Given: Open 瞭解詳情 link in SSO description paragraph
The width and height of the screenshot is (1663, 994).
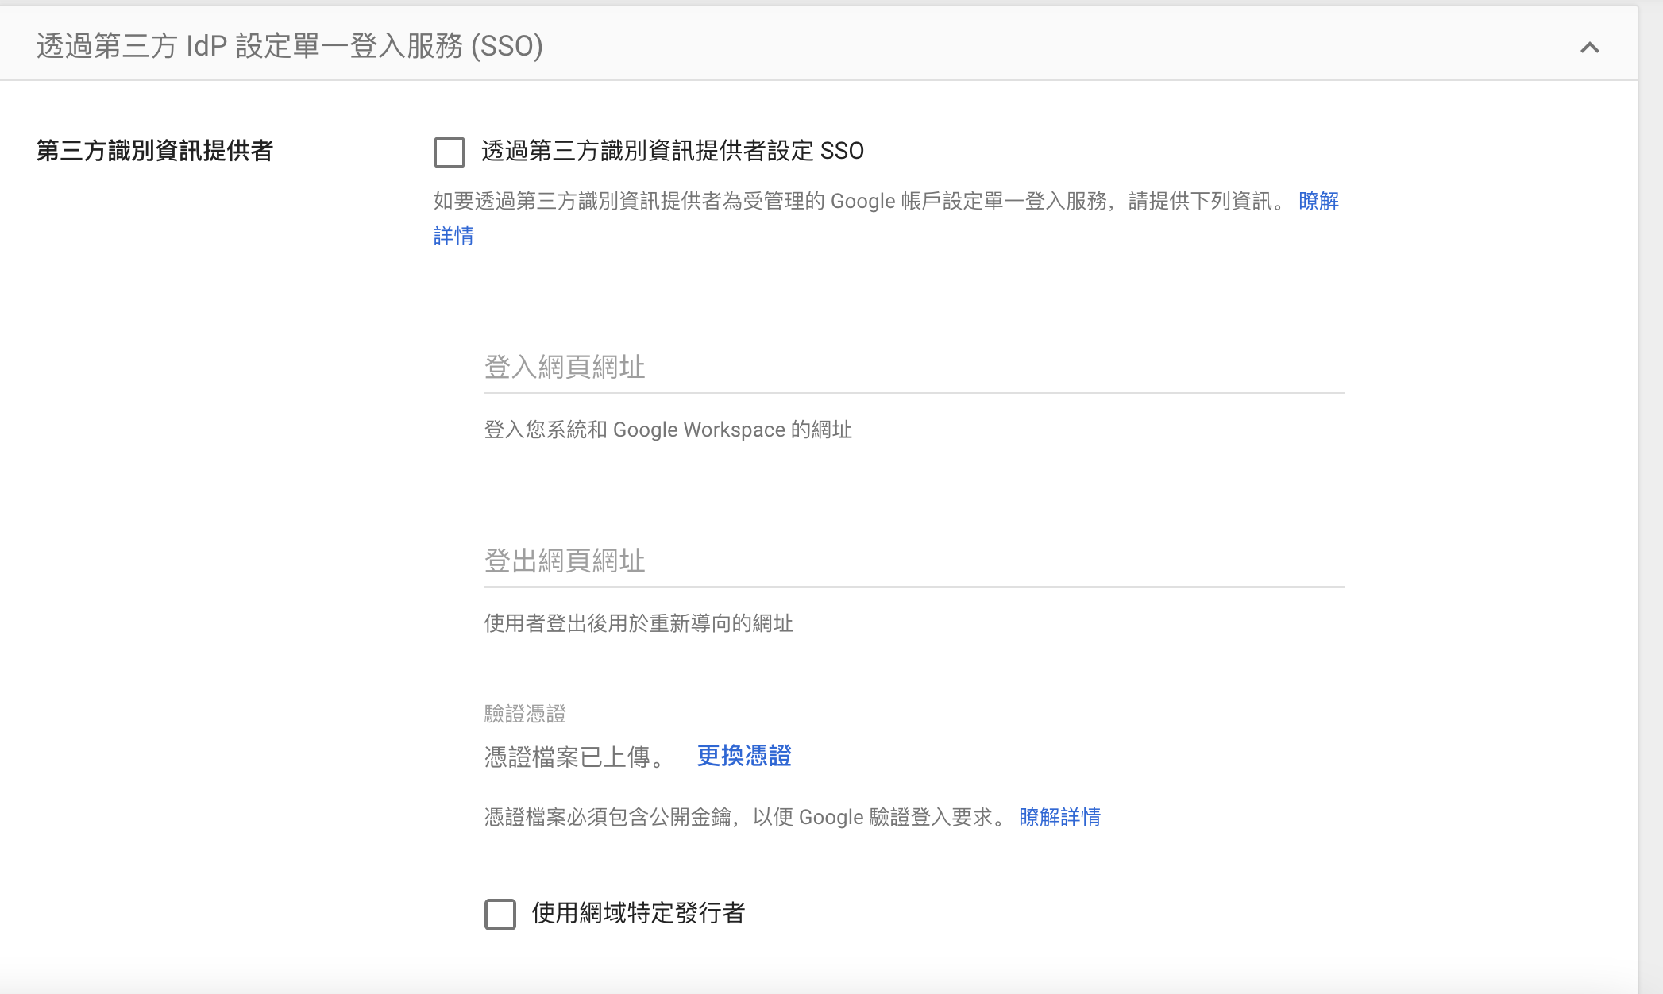Looking at the screenshot, I should click(x=1319, y=201).
